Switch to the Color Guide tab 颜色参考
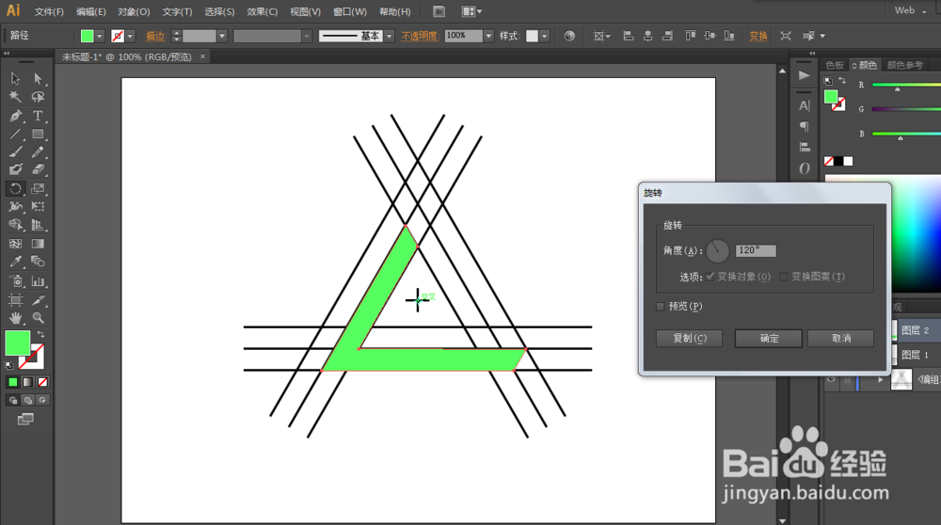The image size is (941, 525). (x=905, y=65)
